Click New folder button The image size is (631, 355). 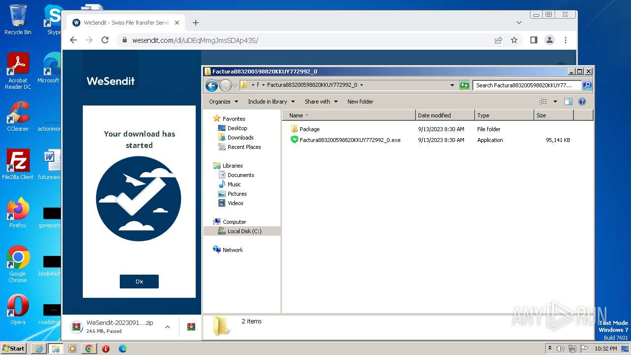pyautogui.click(x=360, y=102)
